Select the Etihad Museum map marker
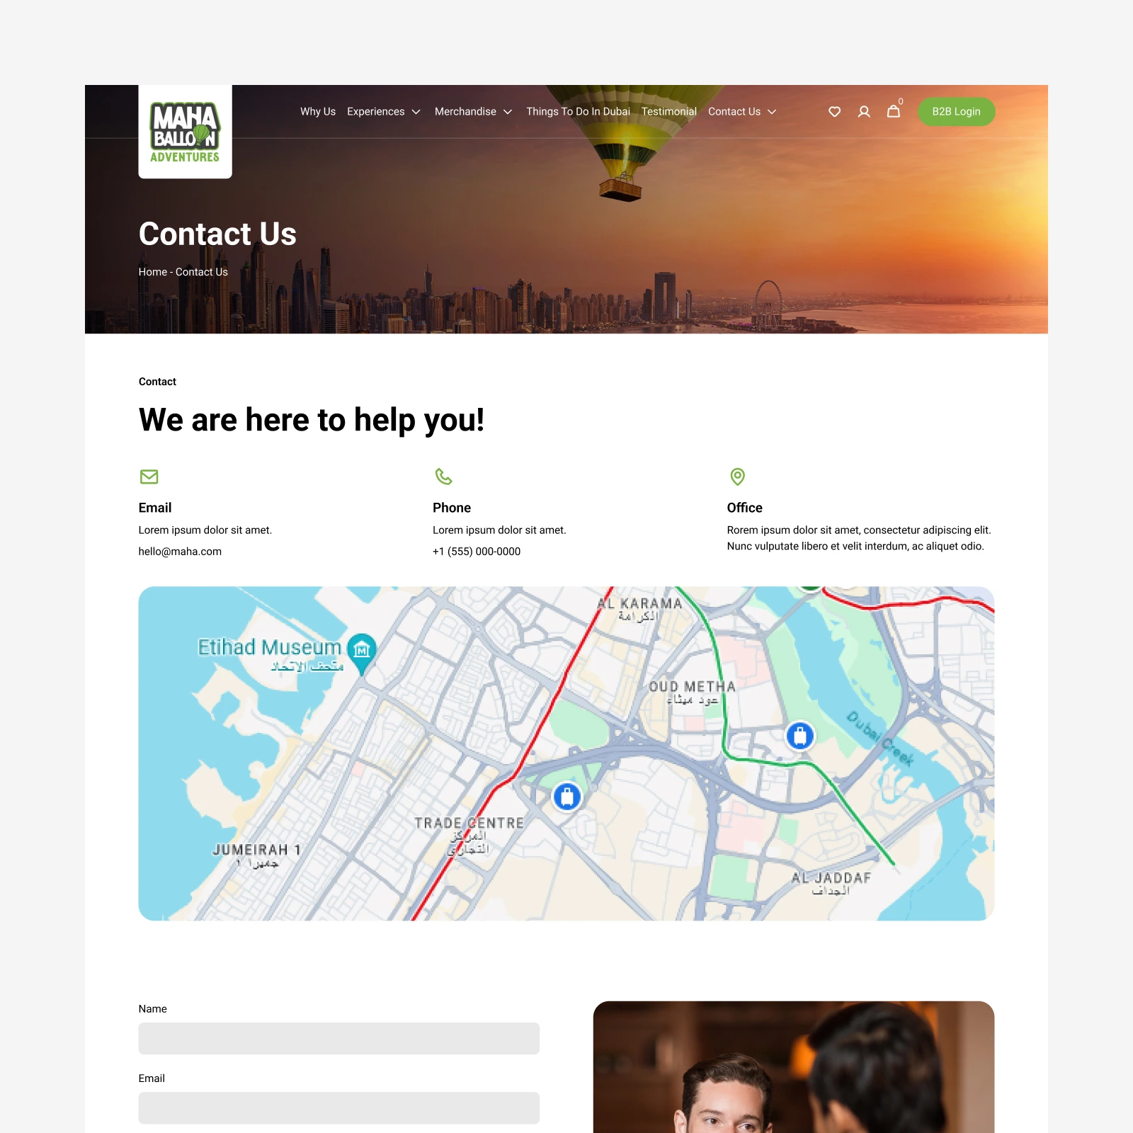1133x1133 pixels. (x=362, y=651)
